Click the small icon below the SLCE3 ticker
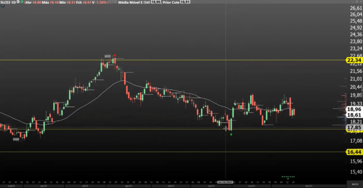Screen dimensions: 363x188 (x=2, y=6)
